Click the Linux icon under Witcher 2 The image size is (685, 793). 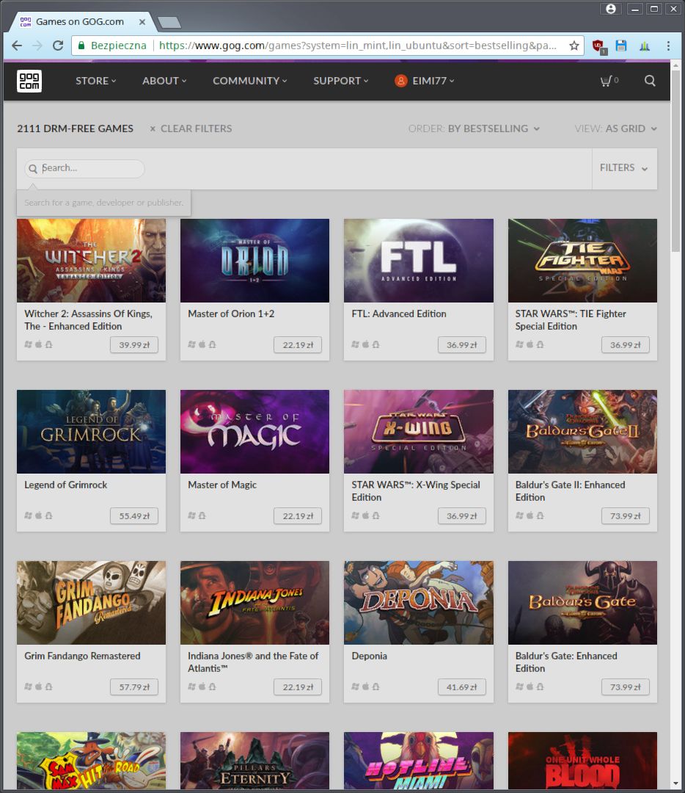point(48,344)
